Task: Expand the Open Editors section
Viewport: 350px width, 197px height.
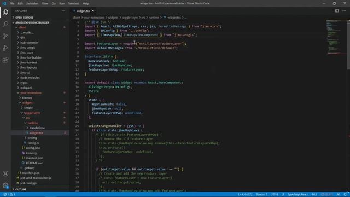Action: (40, 18)
